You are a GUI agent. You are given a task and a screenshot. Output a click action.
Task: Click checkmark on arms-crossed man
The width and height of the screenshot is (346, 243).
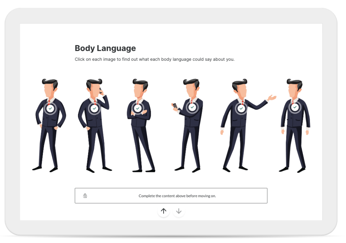(x=138, y=108)
